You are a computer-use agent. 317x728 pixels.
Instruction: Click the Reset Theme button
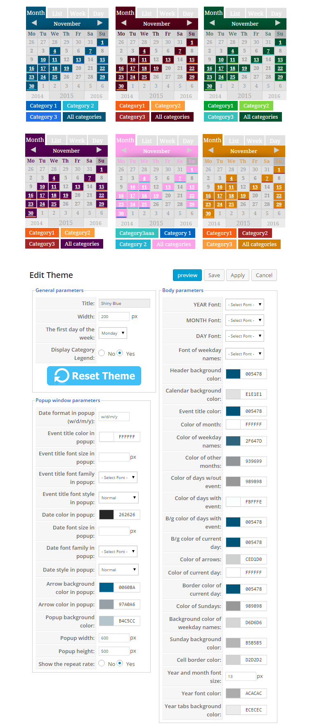pos(94,376)
